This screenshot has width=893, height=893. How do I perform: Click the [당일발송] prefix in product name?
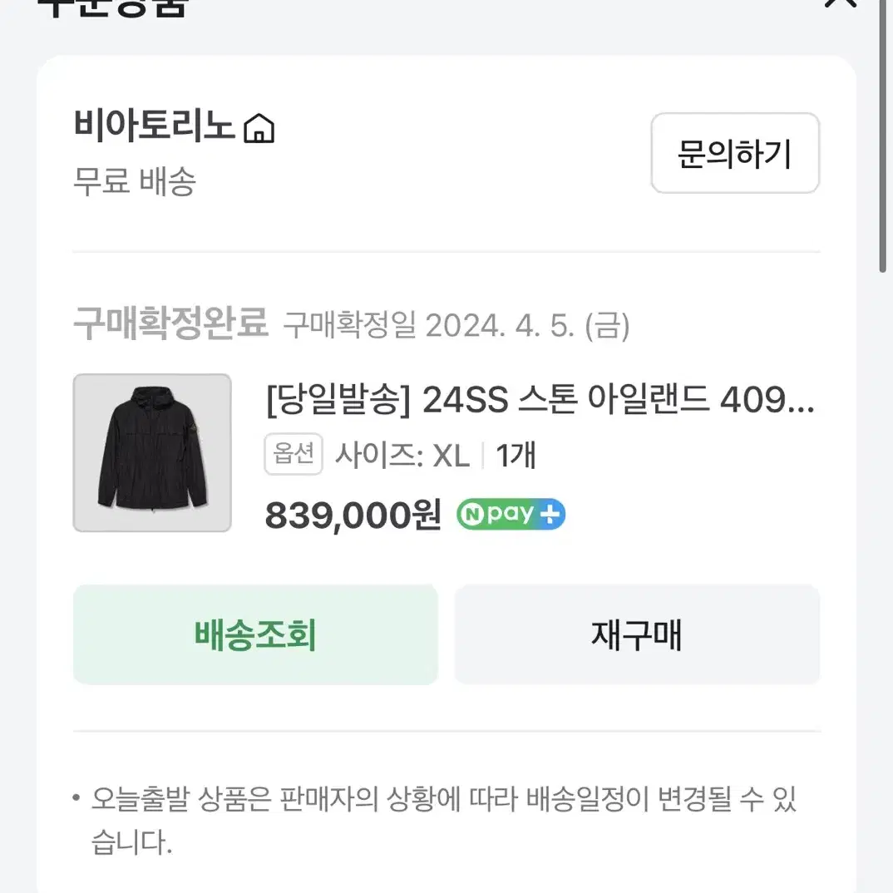click(338, 400)
